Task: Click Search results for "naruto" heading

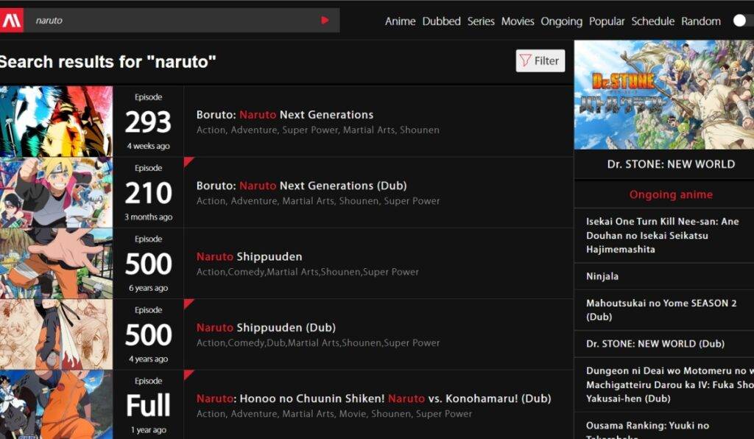Action: [108, 62]
